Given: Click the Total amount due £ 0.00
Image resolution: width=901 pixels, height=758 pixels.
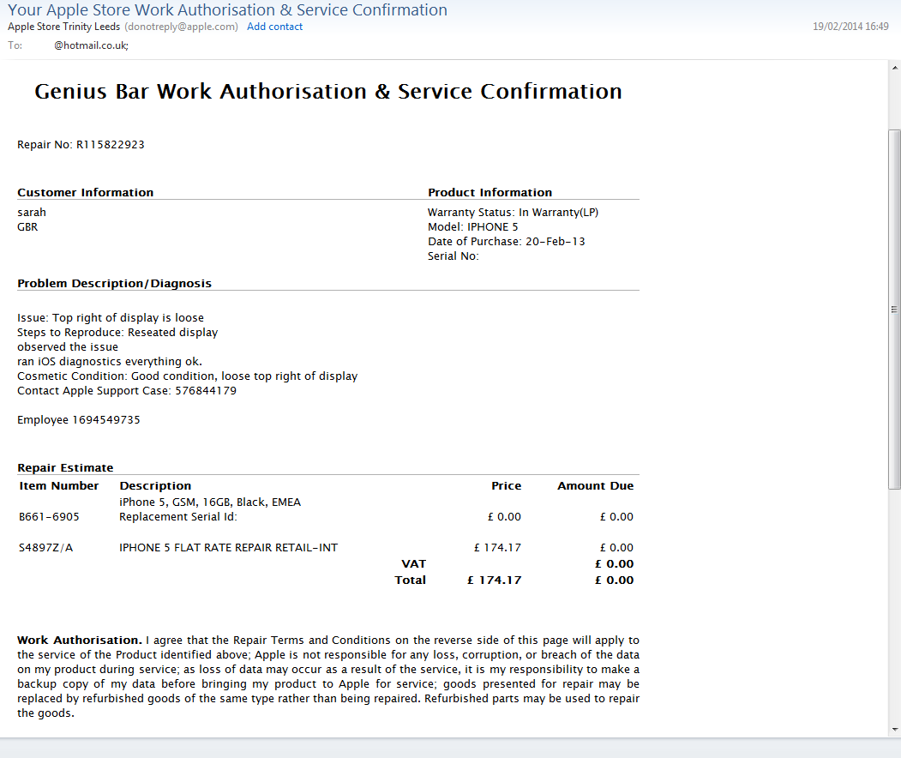Looking at the screenshot, I should click(x=615, y=580).
